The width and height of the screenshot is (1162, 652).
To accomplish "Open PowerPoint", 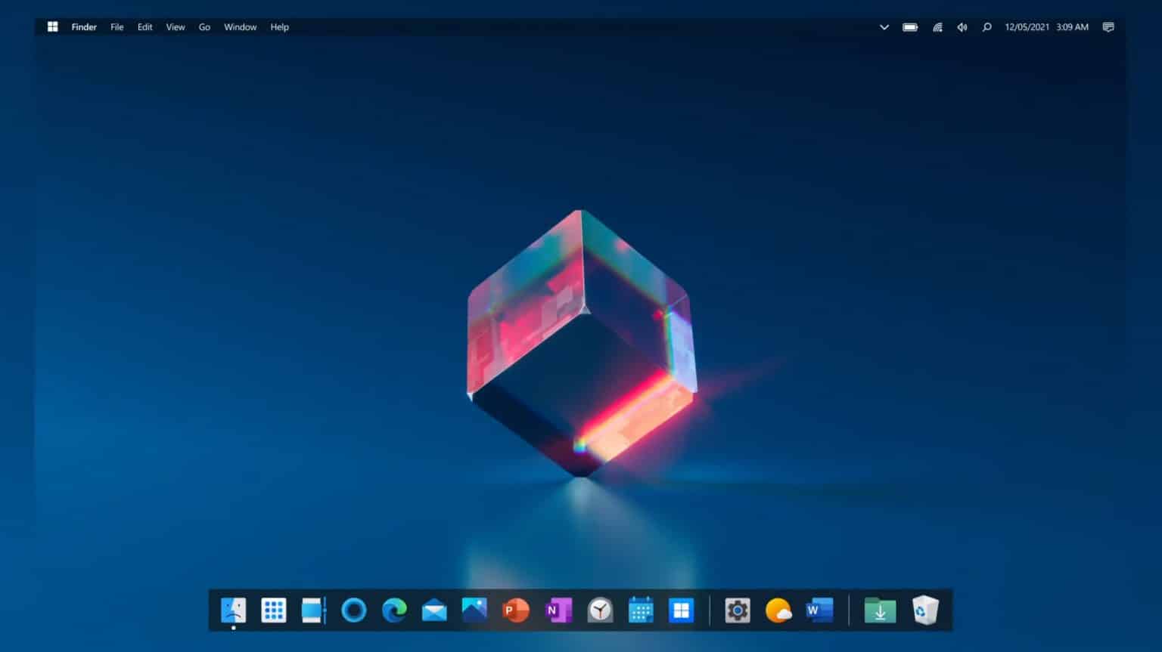I will 516,610.
